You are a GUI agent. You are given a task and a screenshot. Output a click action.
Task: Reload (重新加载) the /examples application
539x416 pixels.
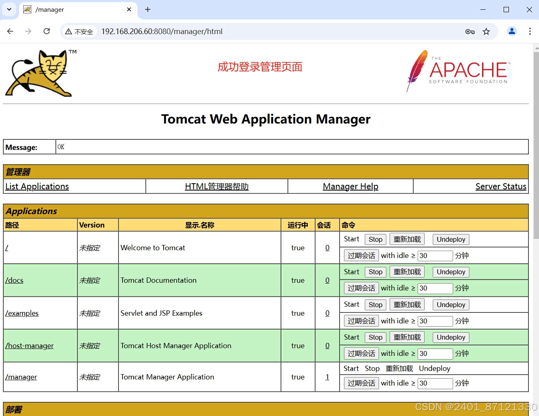(x=407, y=305)
